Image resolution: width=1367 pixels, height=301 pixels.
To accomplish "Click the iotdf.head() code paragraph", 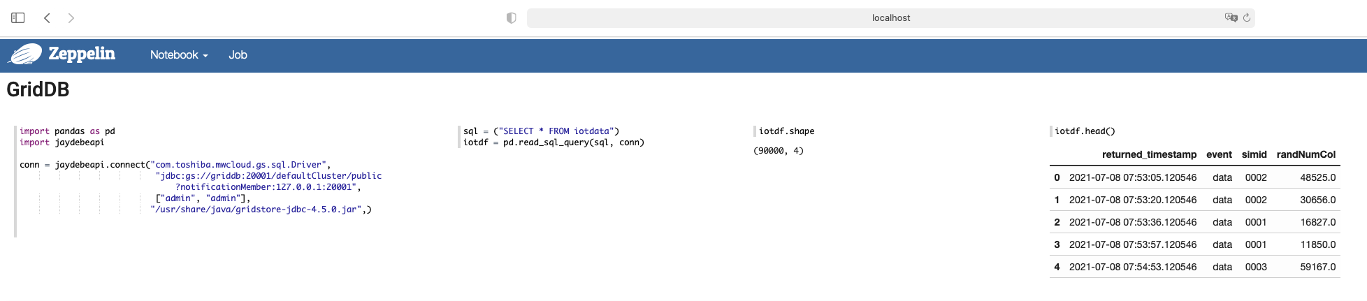I will (1085, 131).
